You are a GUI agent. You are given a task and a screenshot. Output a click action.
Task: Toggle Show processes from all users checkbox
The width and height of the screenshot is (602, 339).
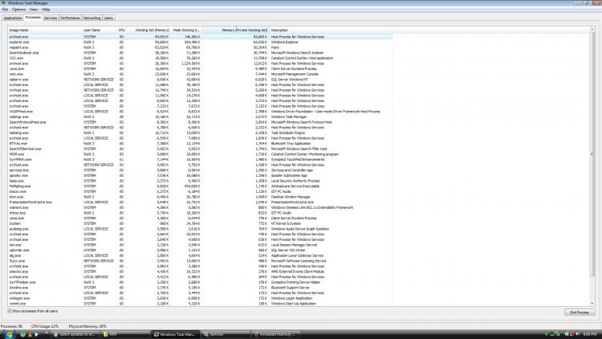[10, 311]
